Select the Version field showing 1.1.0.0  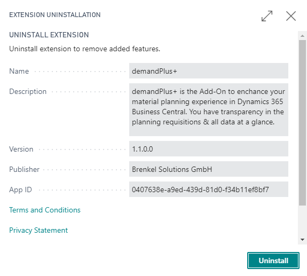209,149
